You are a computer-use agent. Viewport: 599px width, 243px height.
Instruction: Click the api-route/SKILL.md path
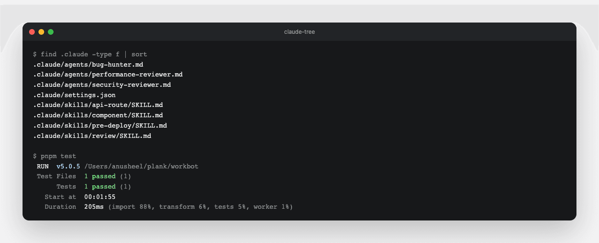98,105
